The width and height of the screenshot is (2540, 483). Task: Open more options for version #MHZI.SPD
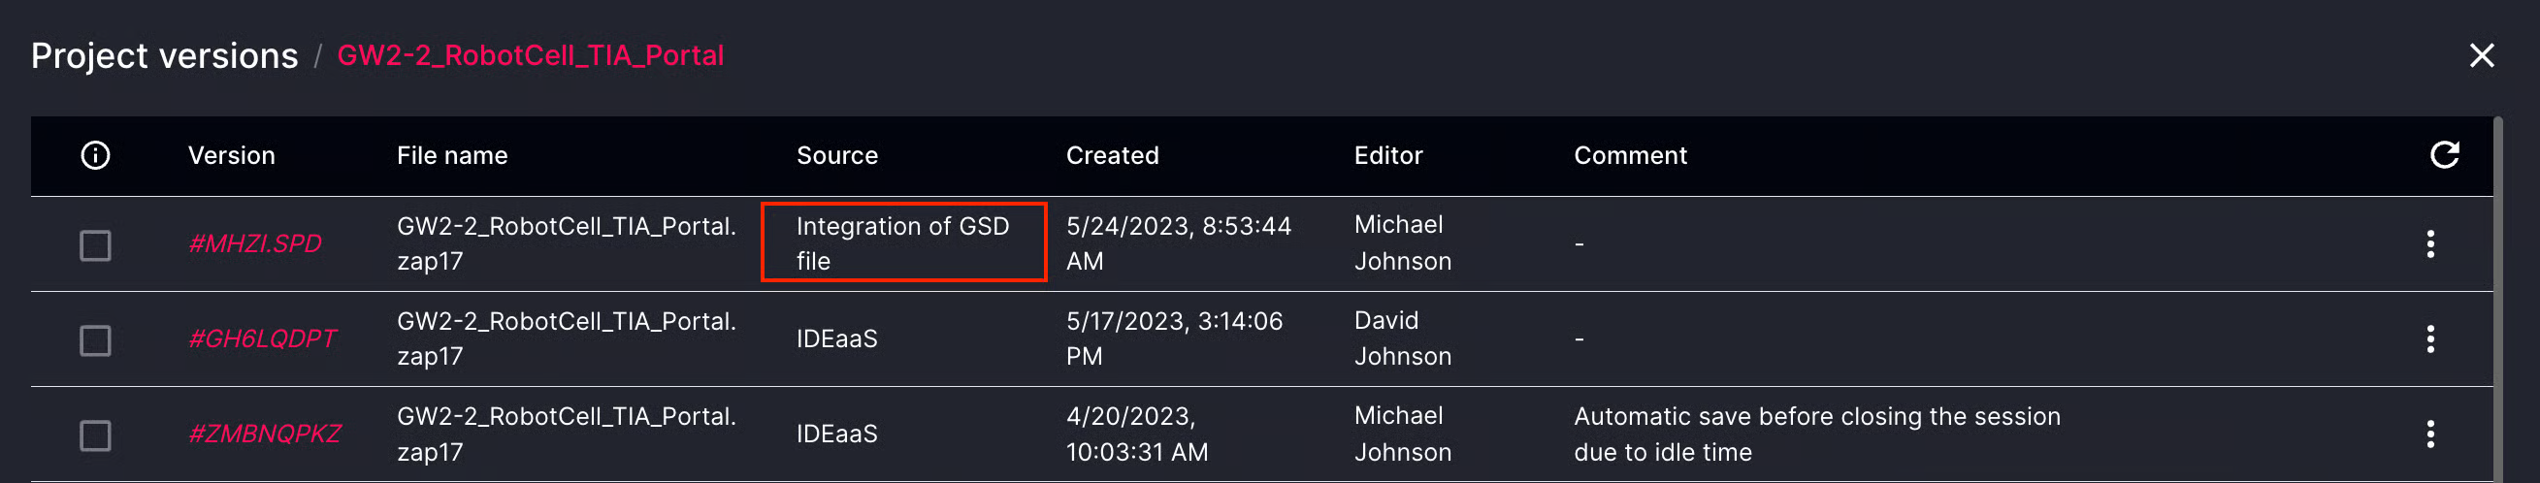2429,243
